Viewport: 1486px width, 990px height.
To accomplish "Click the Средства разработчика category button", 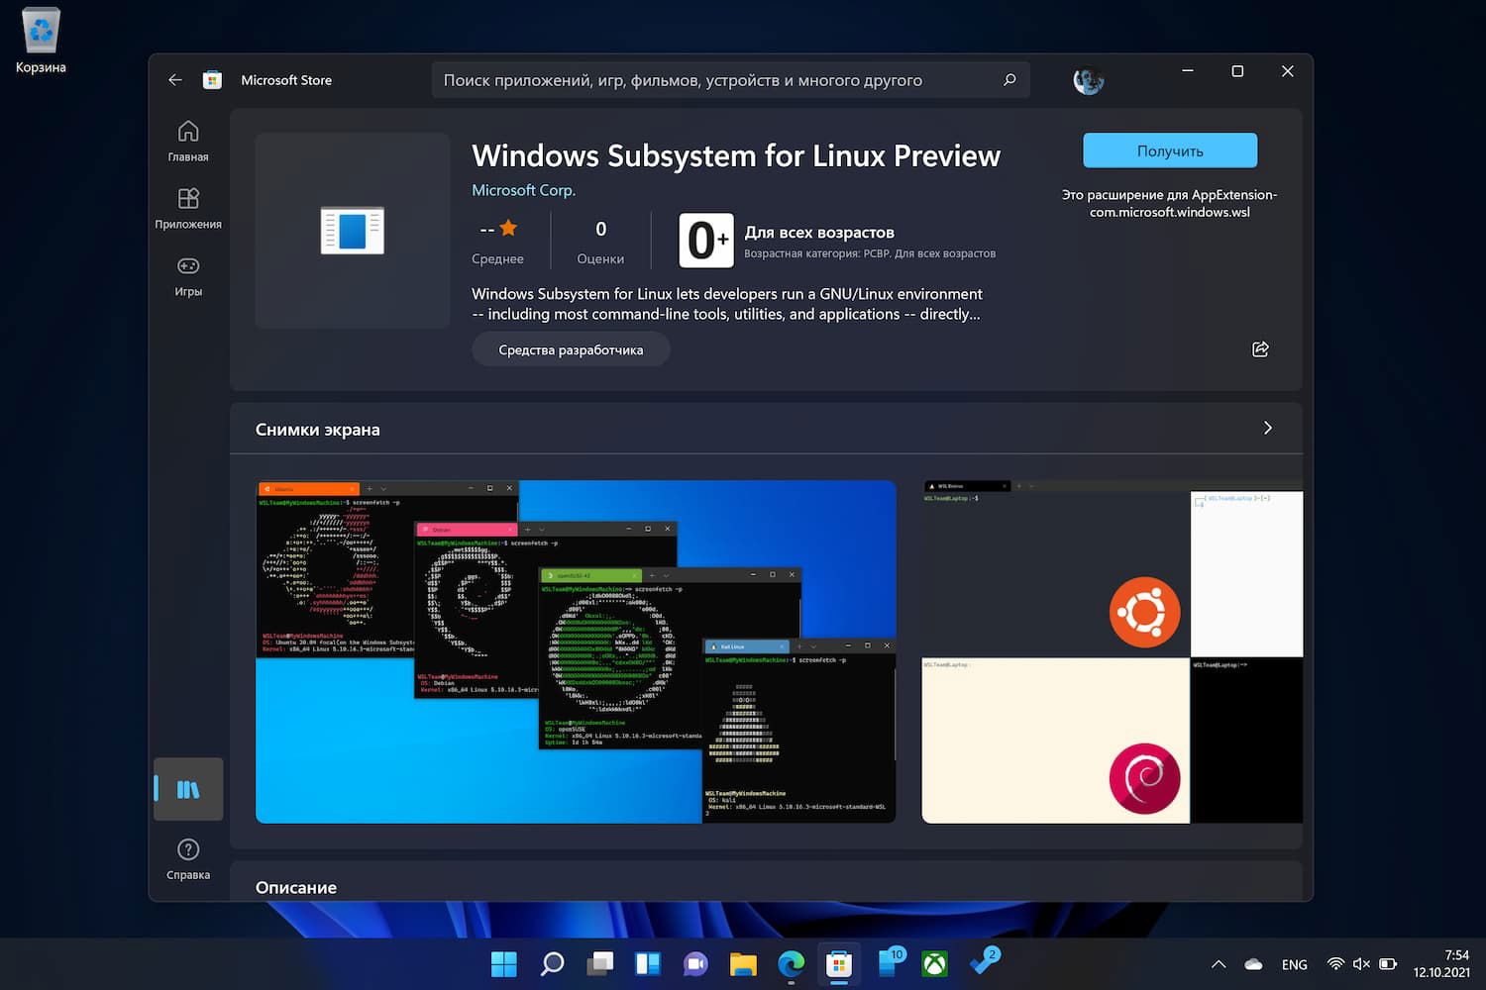I will point(571,349).
